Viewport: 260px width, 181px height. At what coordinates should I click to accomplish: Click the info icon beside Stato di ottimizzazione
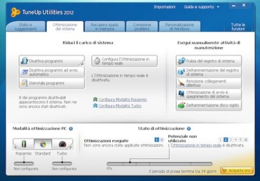[188, 128]
